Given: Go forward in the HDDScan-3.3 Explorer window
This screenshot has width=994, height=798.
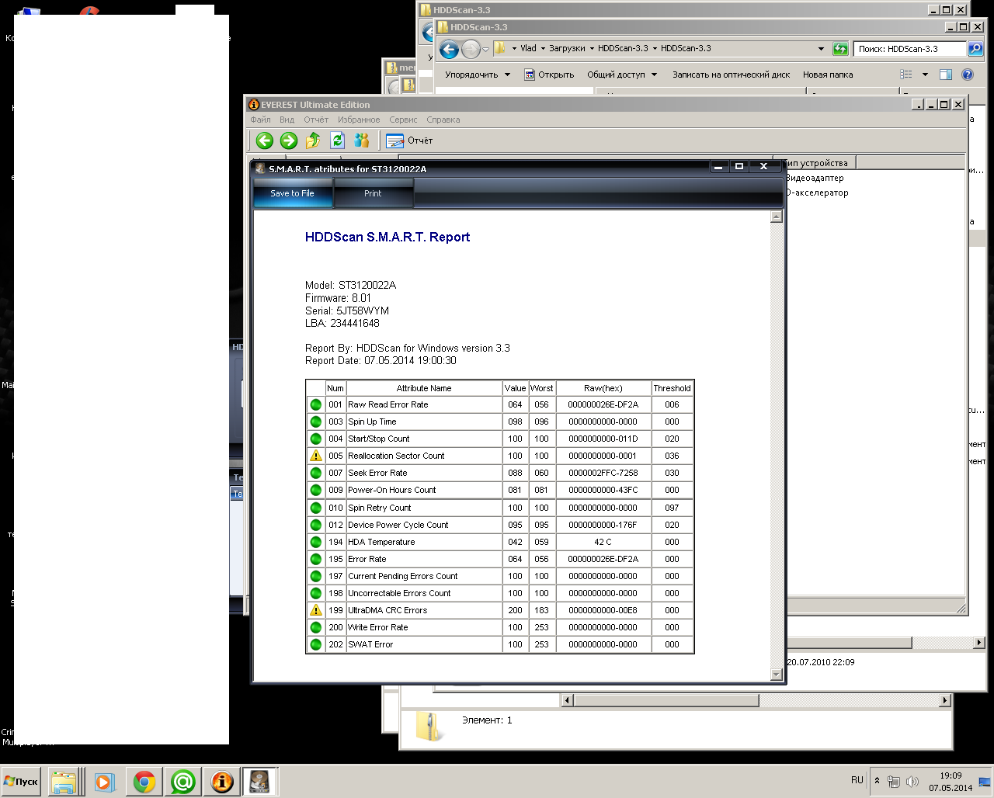Looking at the screenshot, I should pyautogui.click(x=471, y=50).
